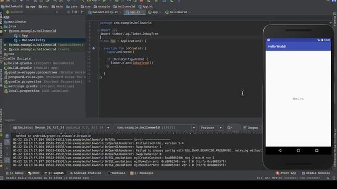The height and width of the screenshot is (189, 337).
Task: Open the 0: Messages bottom tab
Action: coord(142,173)
